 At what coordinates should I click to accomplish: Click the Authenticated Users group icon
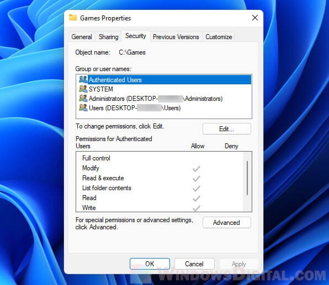(83, 79)
